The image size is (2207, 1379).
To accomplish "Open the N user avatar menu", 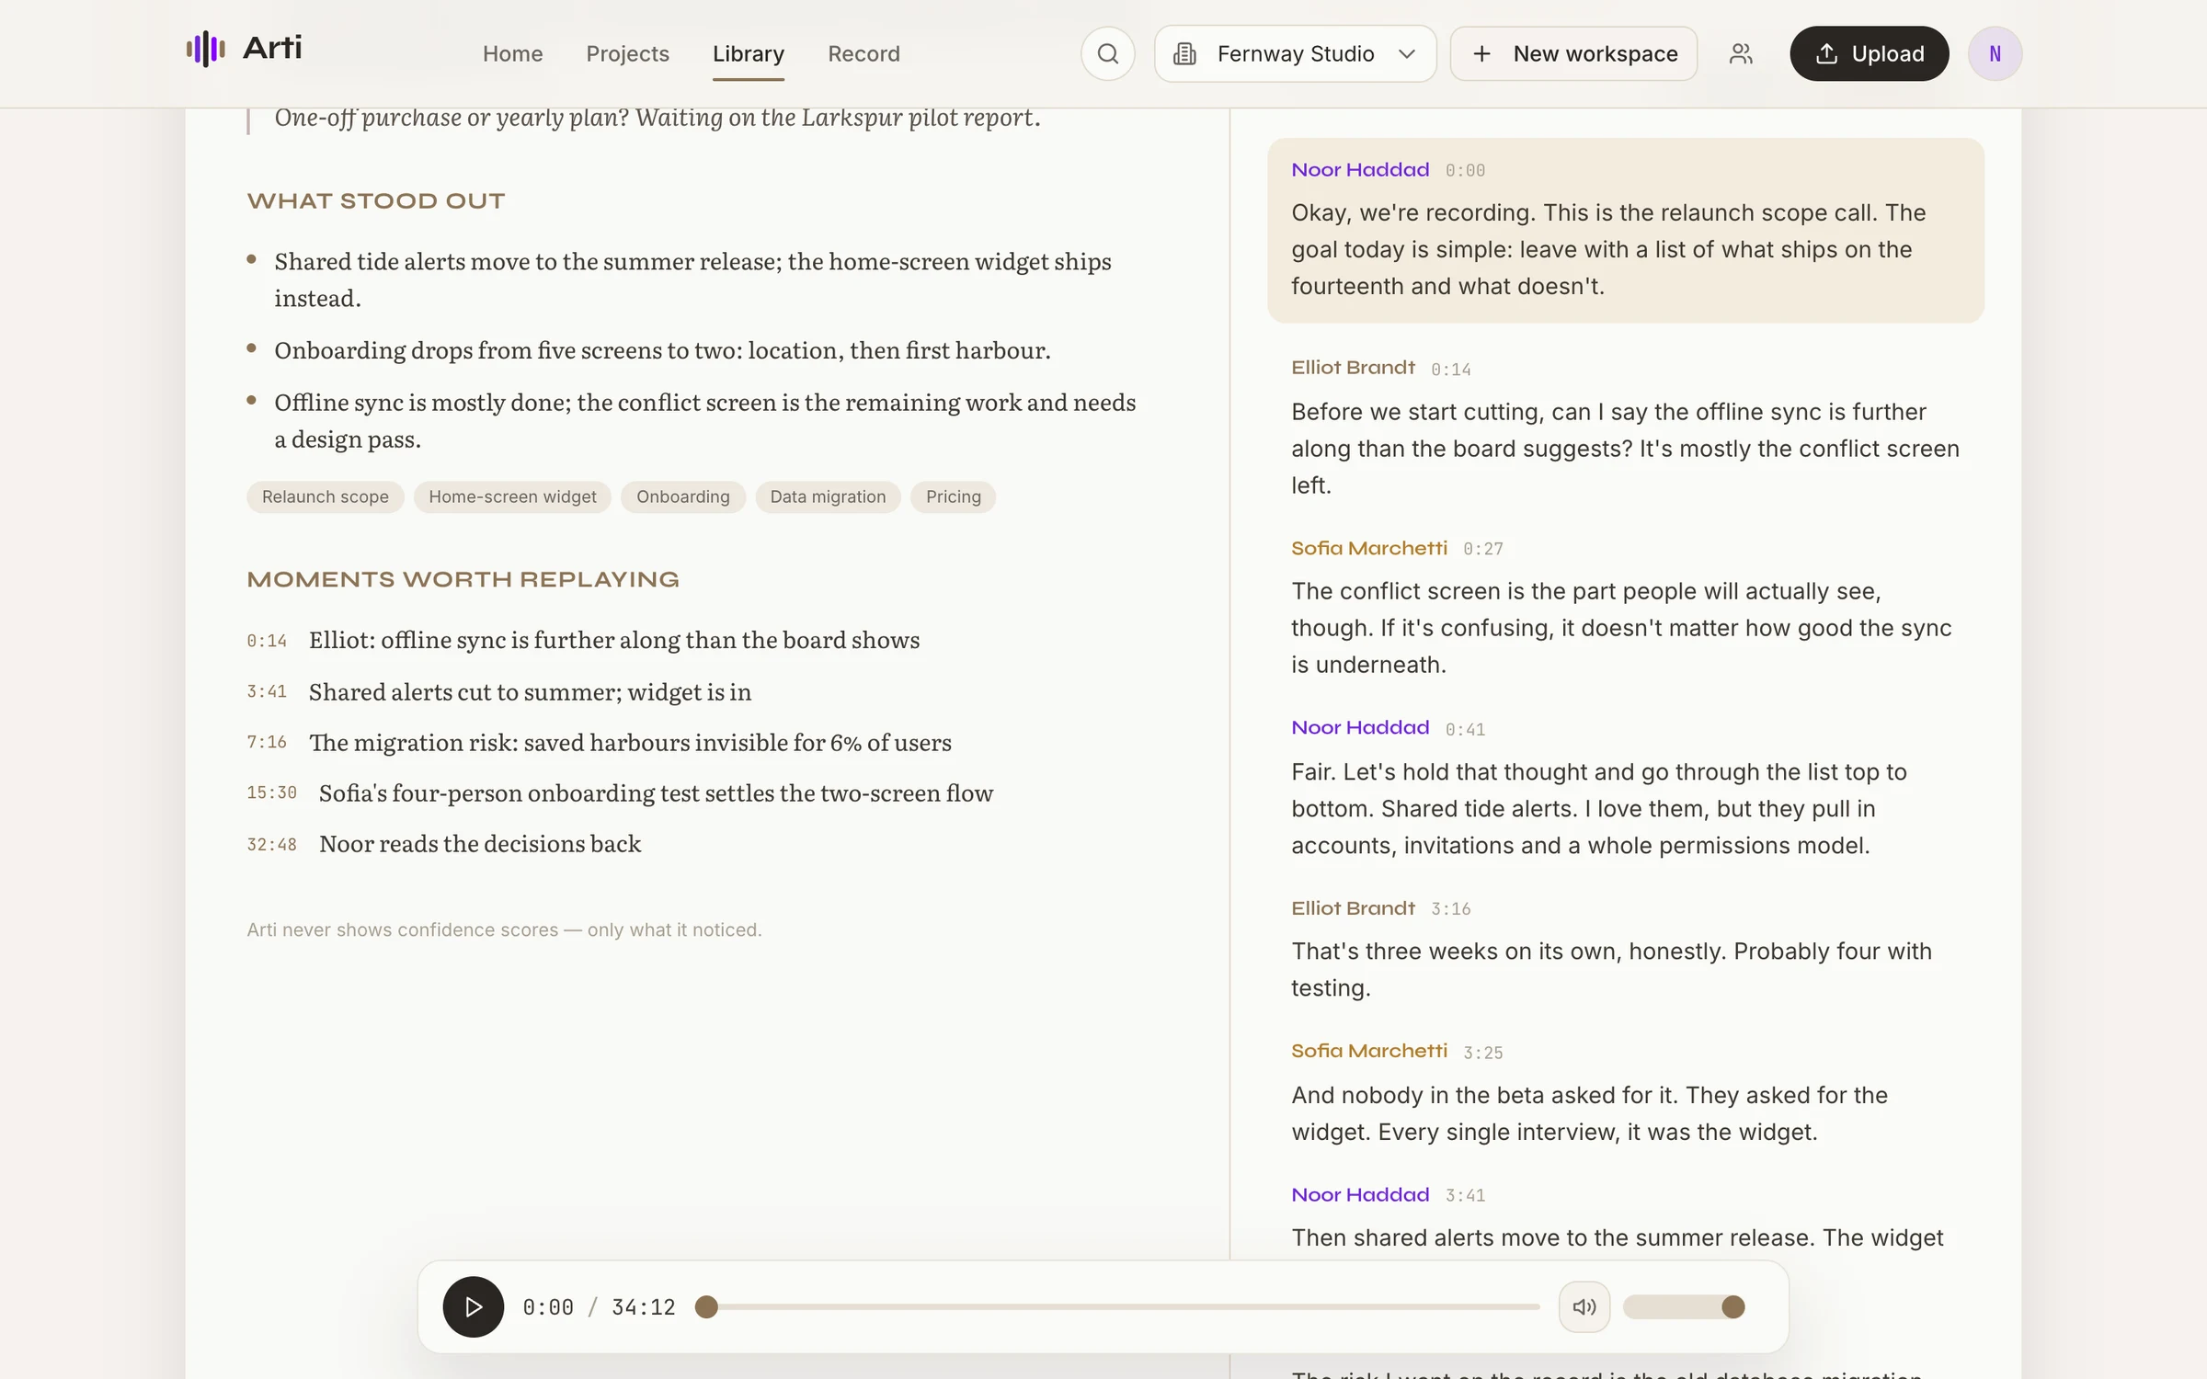I will click(1995, 53).
